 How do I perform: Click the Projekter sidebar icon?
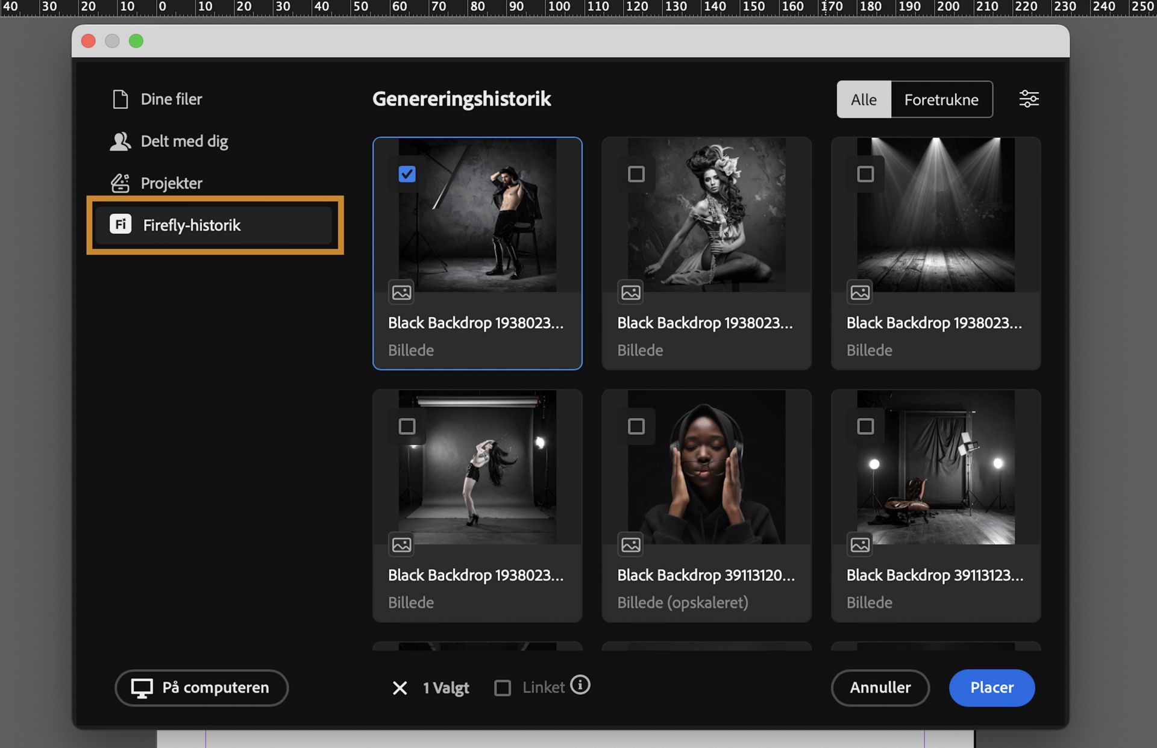click(121, 183)
